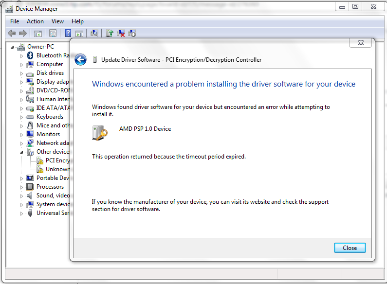
Task: Open the View menu
Action: tap(57, 21)
